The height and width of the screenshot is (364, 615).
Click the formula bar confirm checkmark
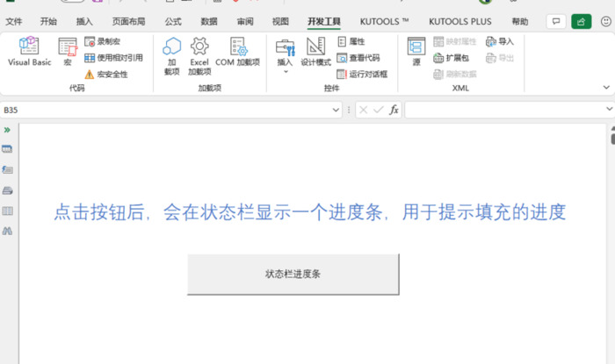[x=378, y=110]
